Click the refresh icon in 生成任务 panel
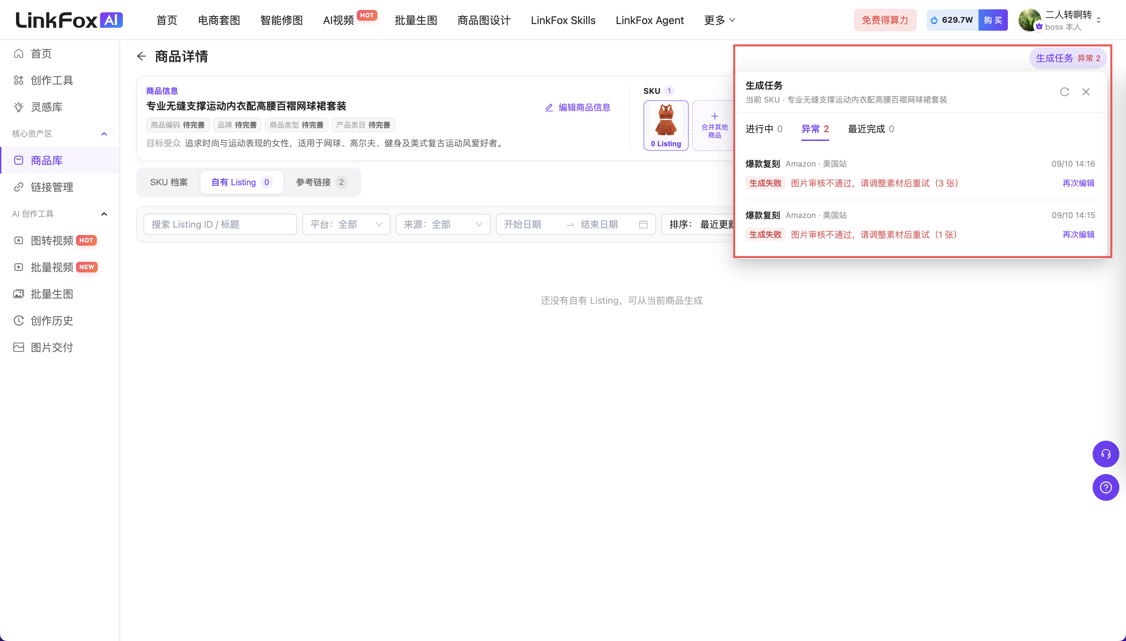This screenshot has height=641, width=1126. click(x=1064, y=91)
